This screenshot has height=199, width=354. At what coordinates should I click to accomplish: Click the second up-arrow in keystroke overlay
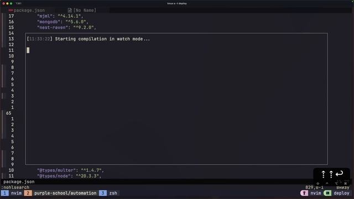point(331,174)
